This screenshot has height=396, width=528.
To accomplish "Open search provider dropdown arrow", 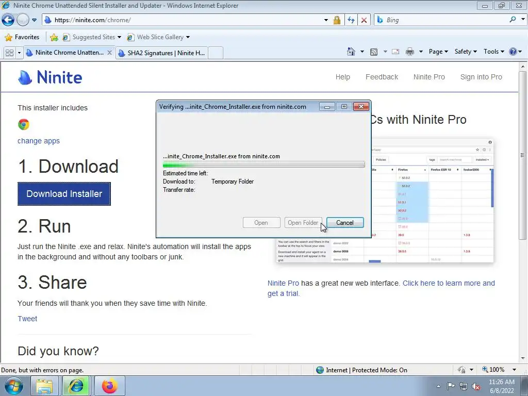I will [523, 20].
